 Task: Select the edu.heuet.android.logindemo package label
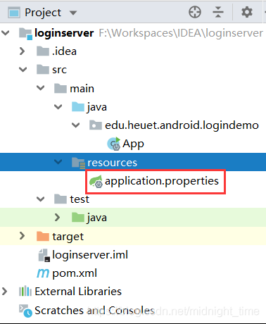182,125
